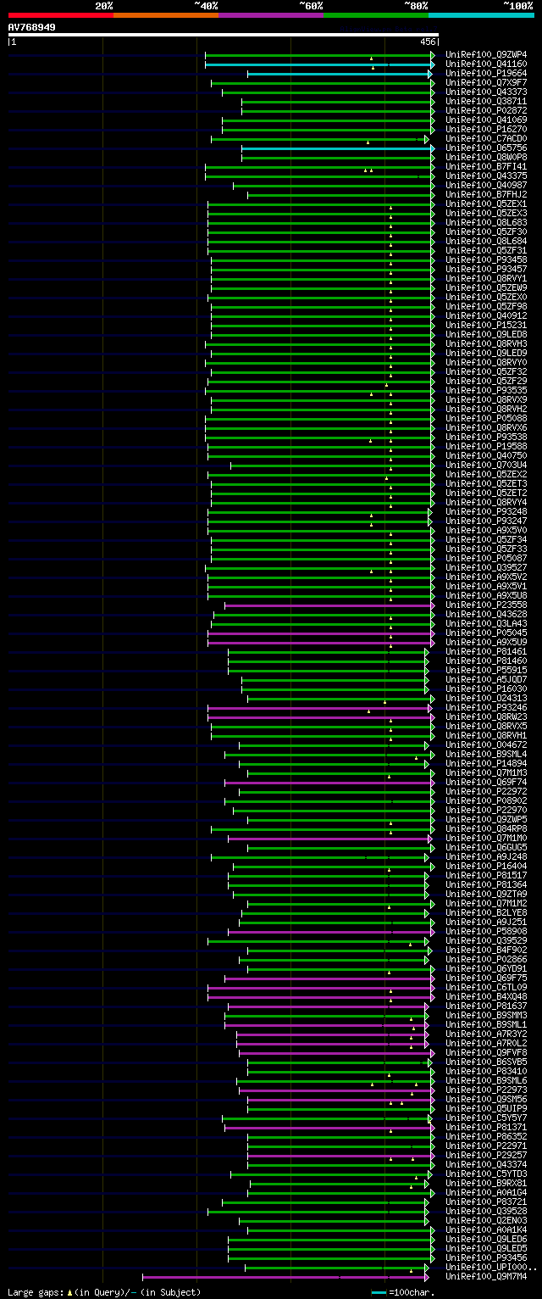Image resolution: width=542 pixels, height=1299 pixels.
Task: Select the UniRef100_Q6GUG5 label
Action: coord(485,847)
